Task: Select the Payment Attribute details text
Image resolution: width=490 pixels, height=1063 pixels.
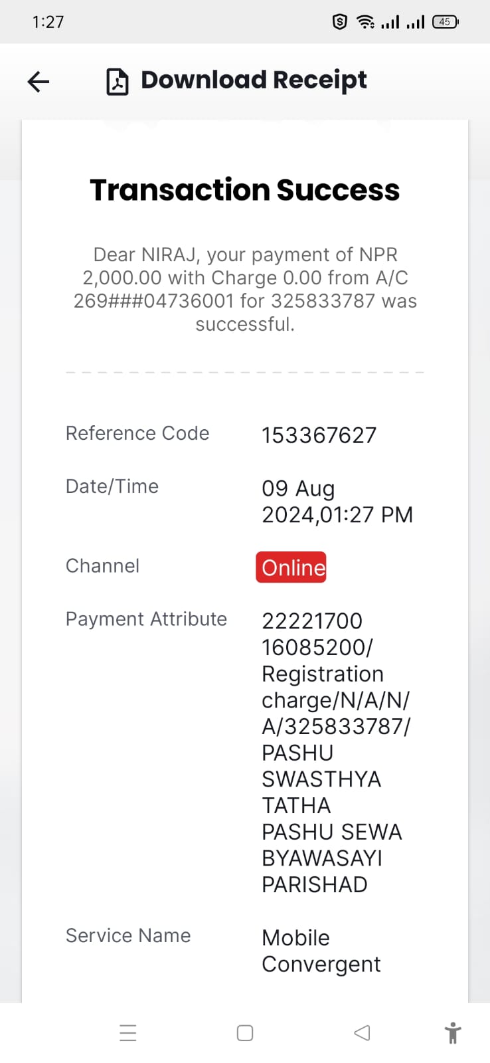Action: tap(336, 753)
